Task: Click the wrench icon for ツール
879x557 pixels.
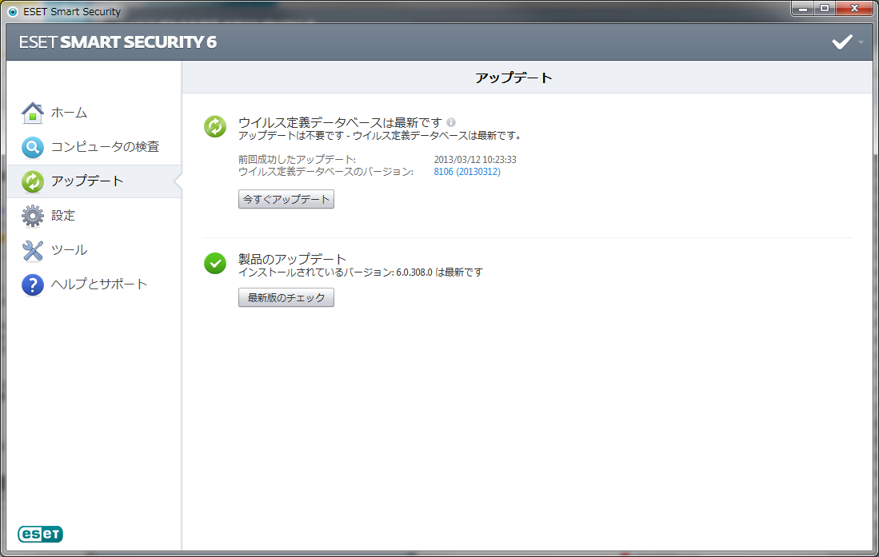Action: click(x=33, y=250)
